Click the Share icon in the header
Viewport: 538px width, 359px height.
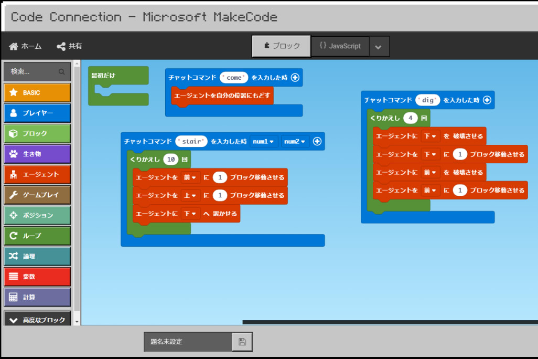(61, 46)
